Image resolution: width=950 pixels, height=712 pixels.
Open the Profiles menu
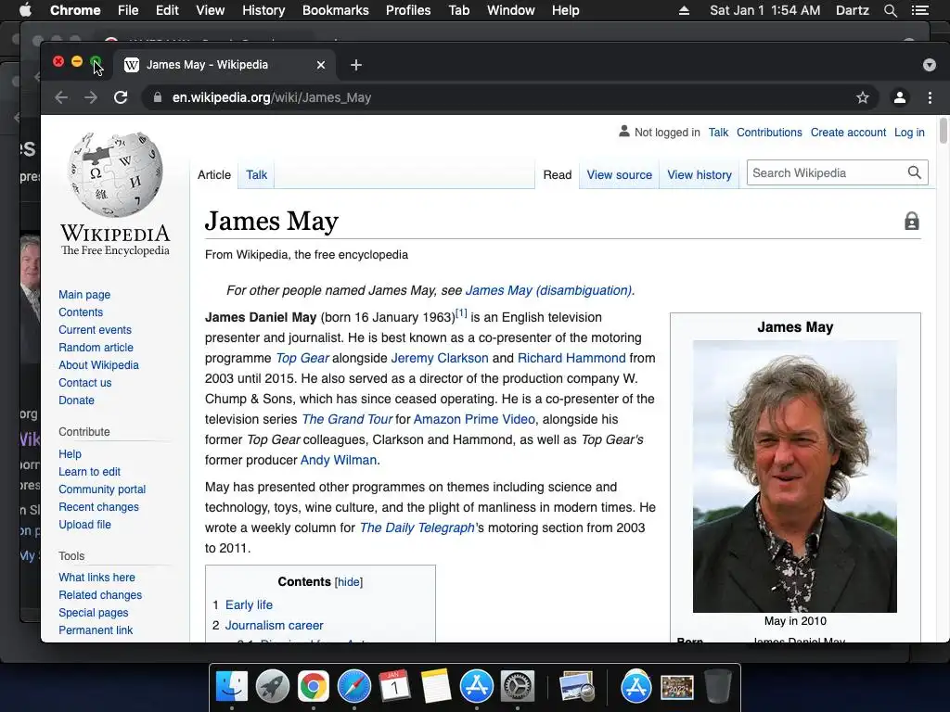pyautogui.click(x=408, y=10)
